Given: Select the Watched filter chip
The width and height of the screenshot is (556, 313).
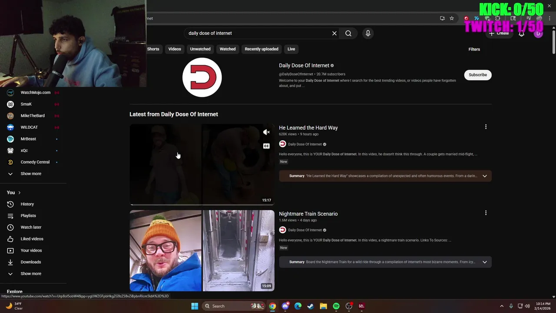Looking at the screenshot, I should 228,49.
